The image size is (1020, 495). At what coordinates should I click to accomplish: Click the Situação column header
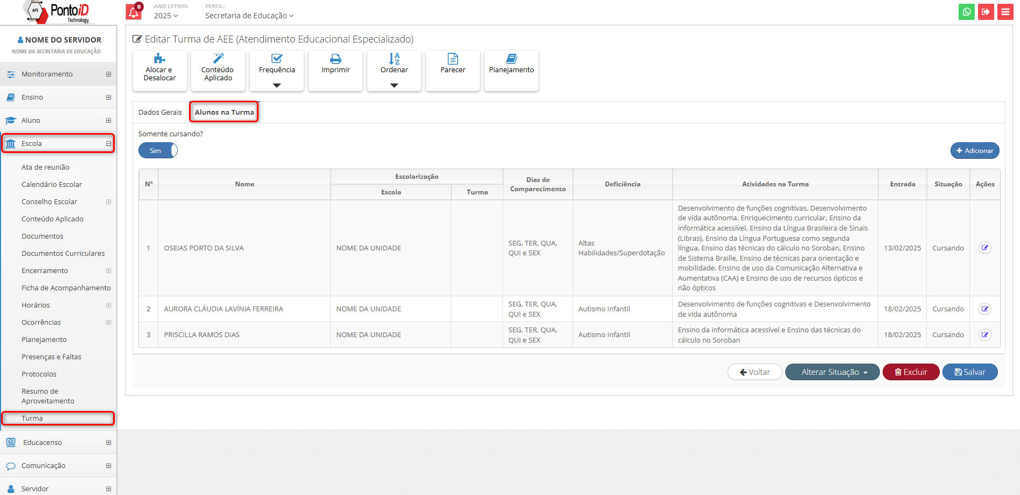pyautogui.click(x=948, y=184)
